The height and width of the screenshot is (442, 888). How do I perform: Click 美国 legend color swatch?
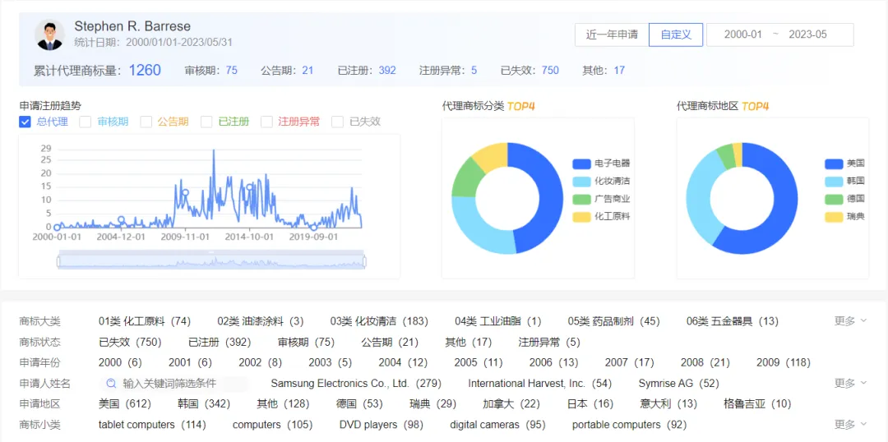click(834, 163)
